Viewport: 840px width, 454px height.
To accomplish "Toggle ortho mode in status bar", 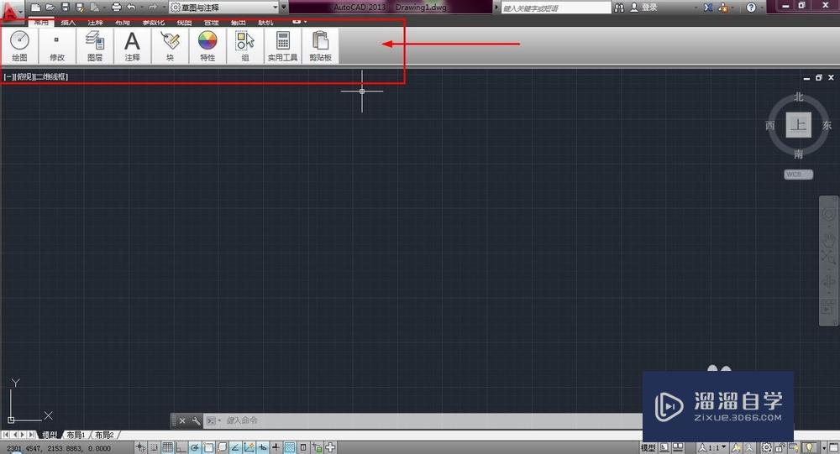I will click(x=181, y=447).
